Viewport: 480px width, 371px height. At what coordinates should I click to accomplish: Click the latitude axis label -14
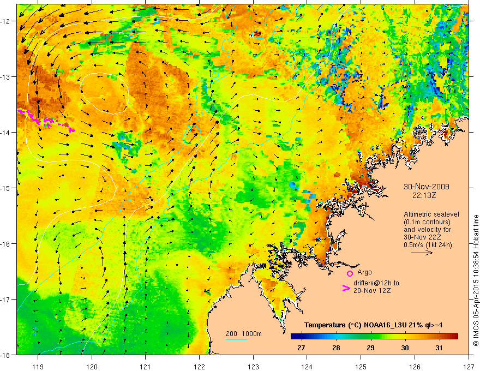[5, 133]
